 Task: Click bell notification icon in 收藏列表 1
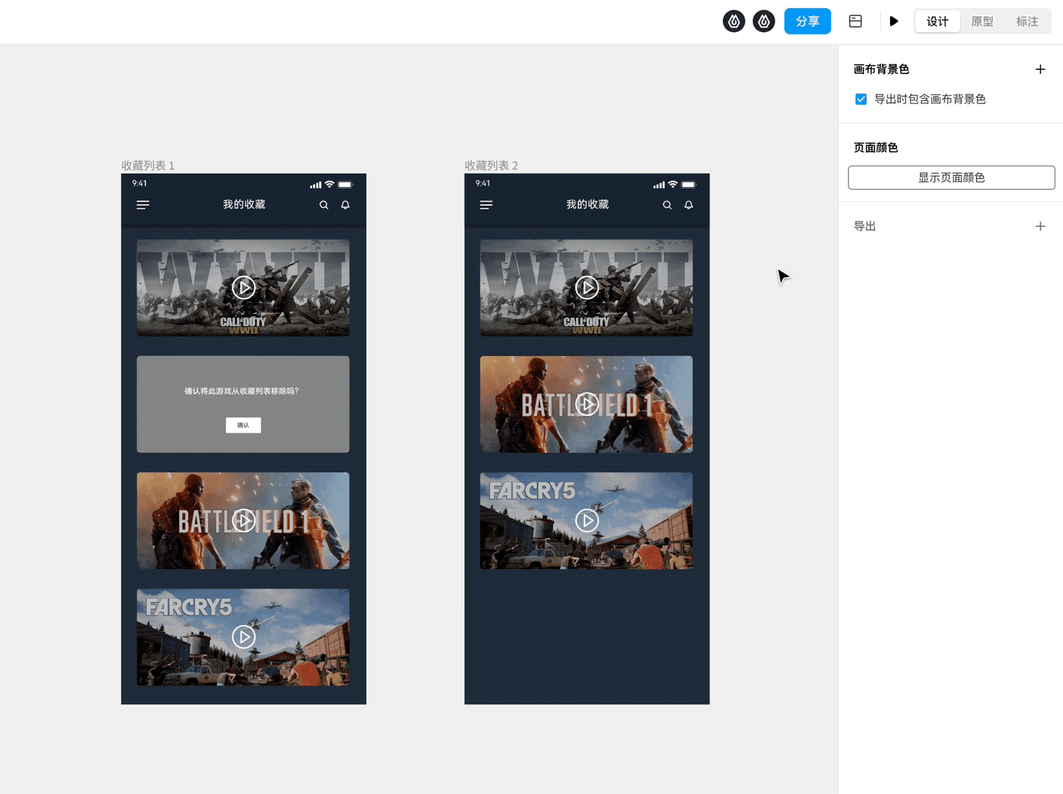click(345, 205)
